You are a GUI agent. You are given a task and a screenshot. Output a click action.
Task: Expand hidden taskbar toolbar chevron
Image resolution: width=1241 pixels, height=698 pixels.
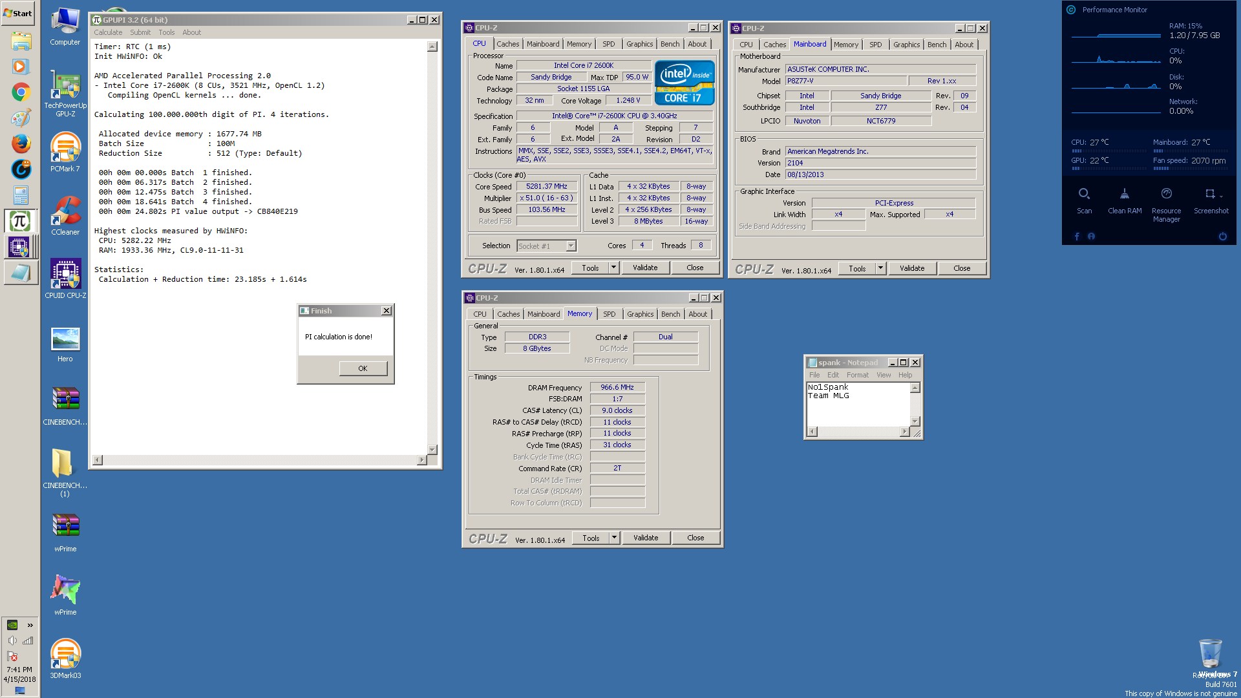pos(30,625)
